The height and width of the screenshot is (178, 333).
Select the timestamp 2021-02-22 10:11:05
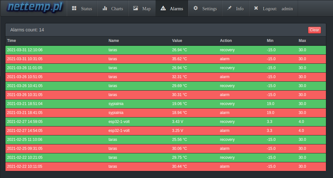pyautogui.click(x=25, y=166)
